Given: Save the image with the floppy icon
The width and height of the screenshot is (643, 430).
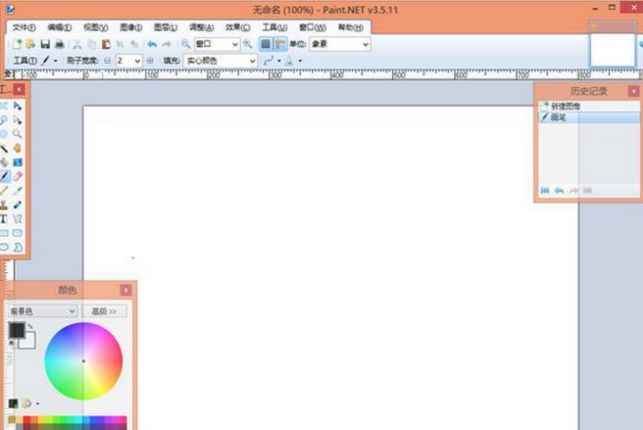Looking at the screenshot, I should 45,43.
